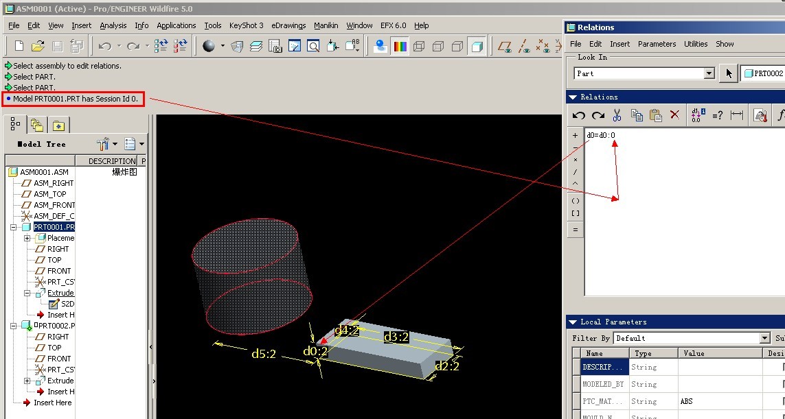785x419 pixels.
Task: Click Copy in Relations toolbar
Action: click(637, 115)
